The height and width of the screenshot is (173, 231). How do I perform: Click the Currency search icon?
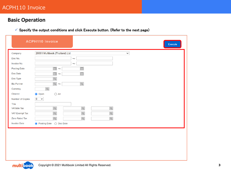pos(47,89)
